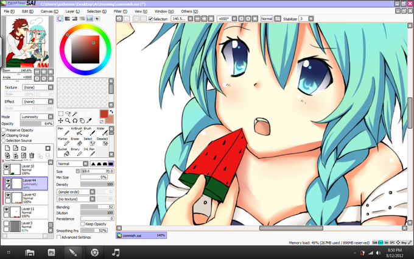Open Chrome from the Windows taskbar
Image resolution: width=414 pixels, height=259 pixels.
[94, 253]
